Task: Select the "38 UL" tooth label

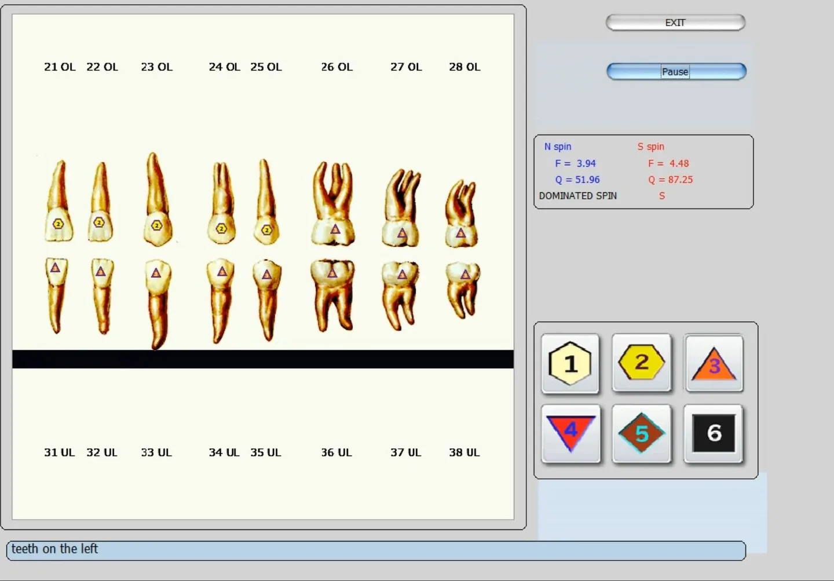Action: tap(464, 452)
